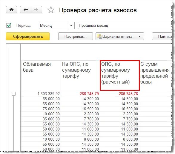Select the 35 000,00 base cell
The image size is (175, 154).
pos(41,119)
